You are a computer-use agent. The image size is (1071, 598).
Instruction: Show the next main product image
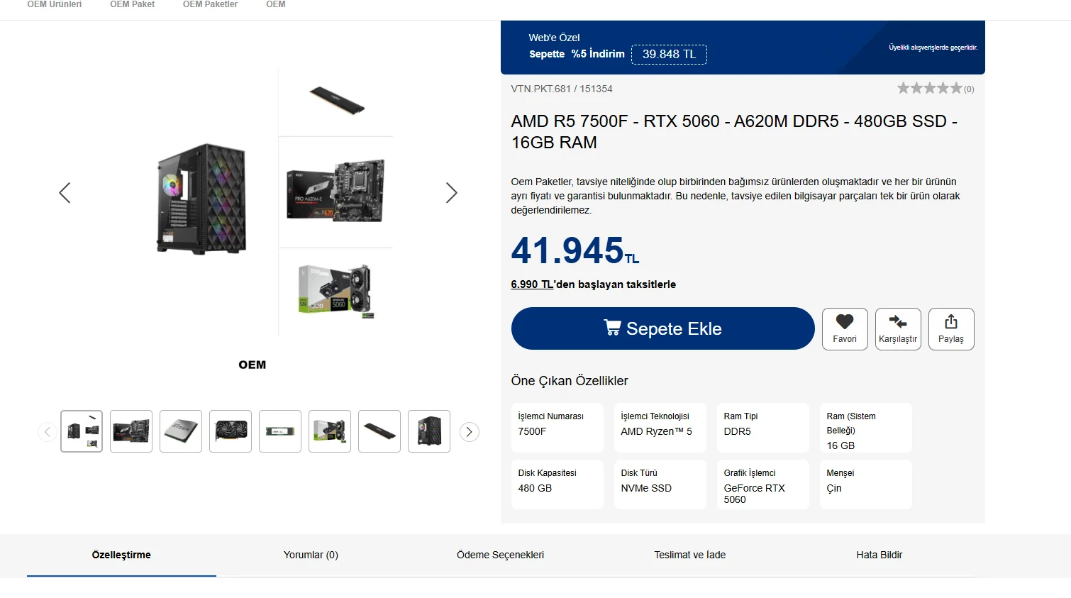click(x=451, y=193)
